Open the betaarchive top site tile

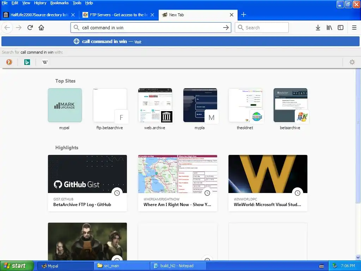[290, 105]
